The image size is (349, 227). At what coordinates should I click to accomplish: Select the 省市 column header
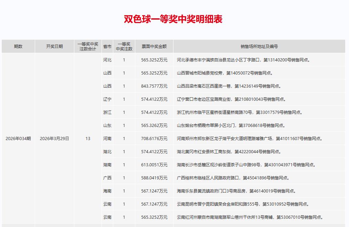coord(107,46)
